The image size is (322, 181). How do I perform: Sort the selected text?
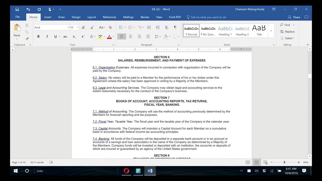(167, 27)
